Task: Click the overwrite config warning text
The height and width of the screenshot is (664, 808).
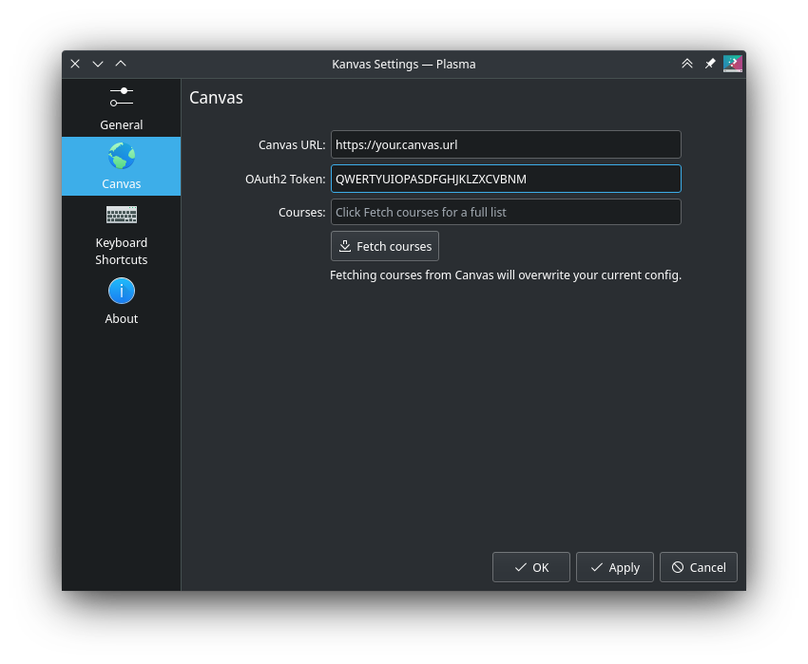Action: tap(506, 275)
